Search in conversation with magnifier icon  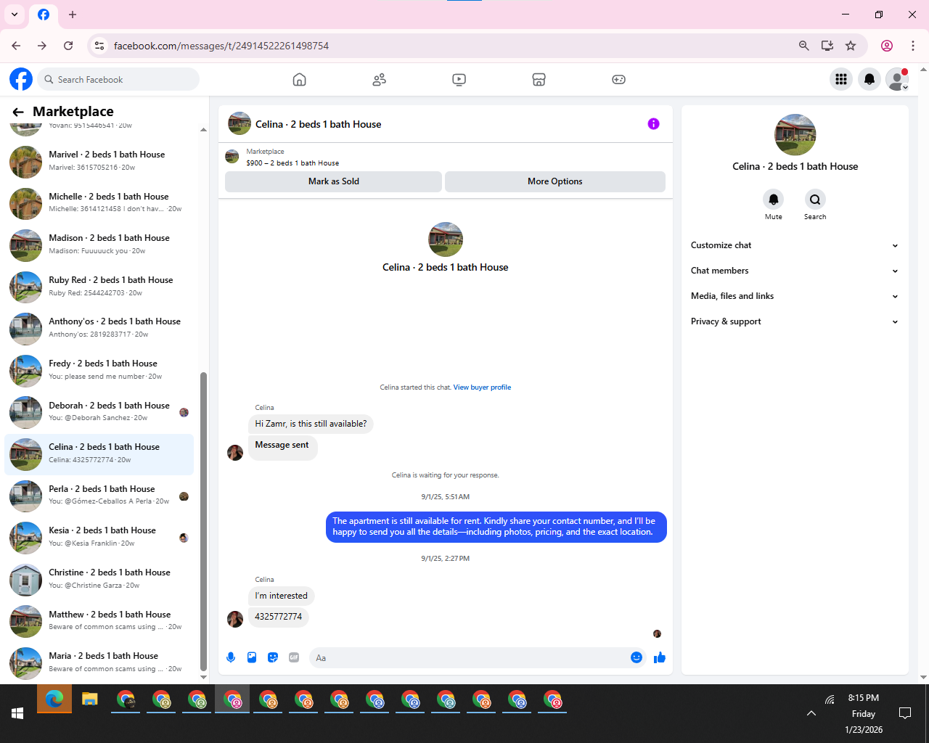click(x=815, y=199)
